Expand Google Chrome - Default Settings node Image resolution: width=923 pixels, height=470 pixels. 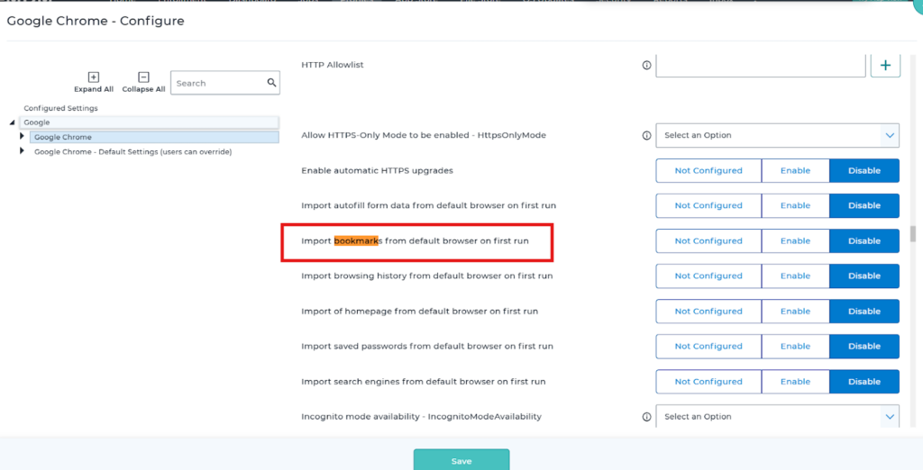(22, 151)
